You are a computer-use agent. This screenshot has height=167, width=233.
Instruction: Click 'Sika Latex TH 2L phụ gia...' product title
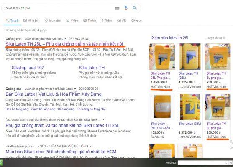click(x=216, y=126)
